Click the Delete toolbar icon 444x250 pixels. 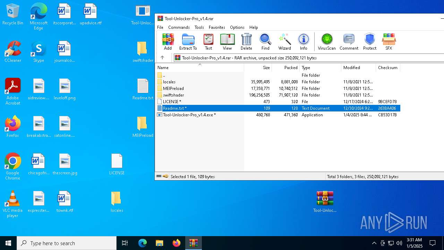pyautogui.click(x=246, y=42)
